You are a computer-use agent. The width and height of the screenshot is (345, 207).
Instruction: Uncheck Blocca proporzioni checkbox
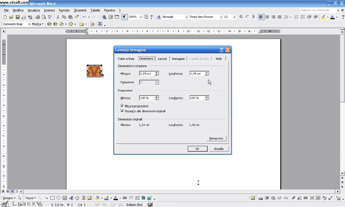[x=122, y=106]
